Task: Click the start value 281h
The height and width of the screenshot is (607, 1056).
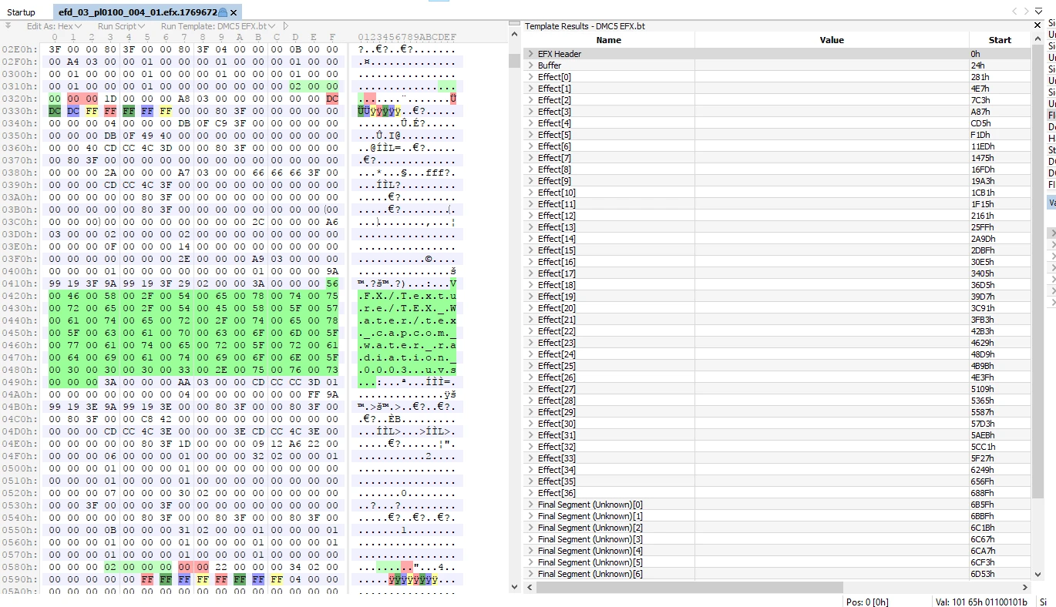Action: (979, 77)
